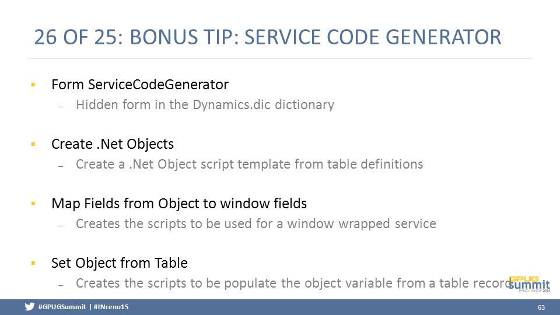Select the #INreno15 hashtag text
Screen dimensions: 560x315
[x=111, y=307]
